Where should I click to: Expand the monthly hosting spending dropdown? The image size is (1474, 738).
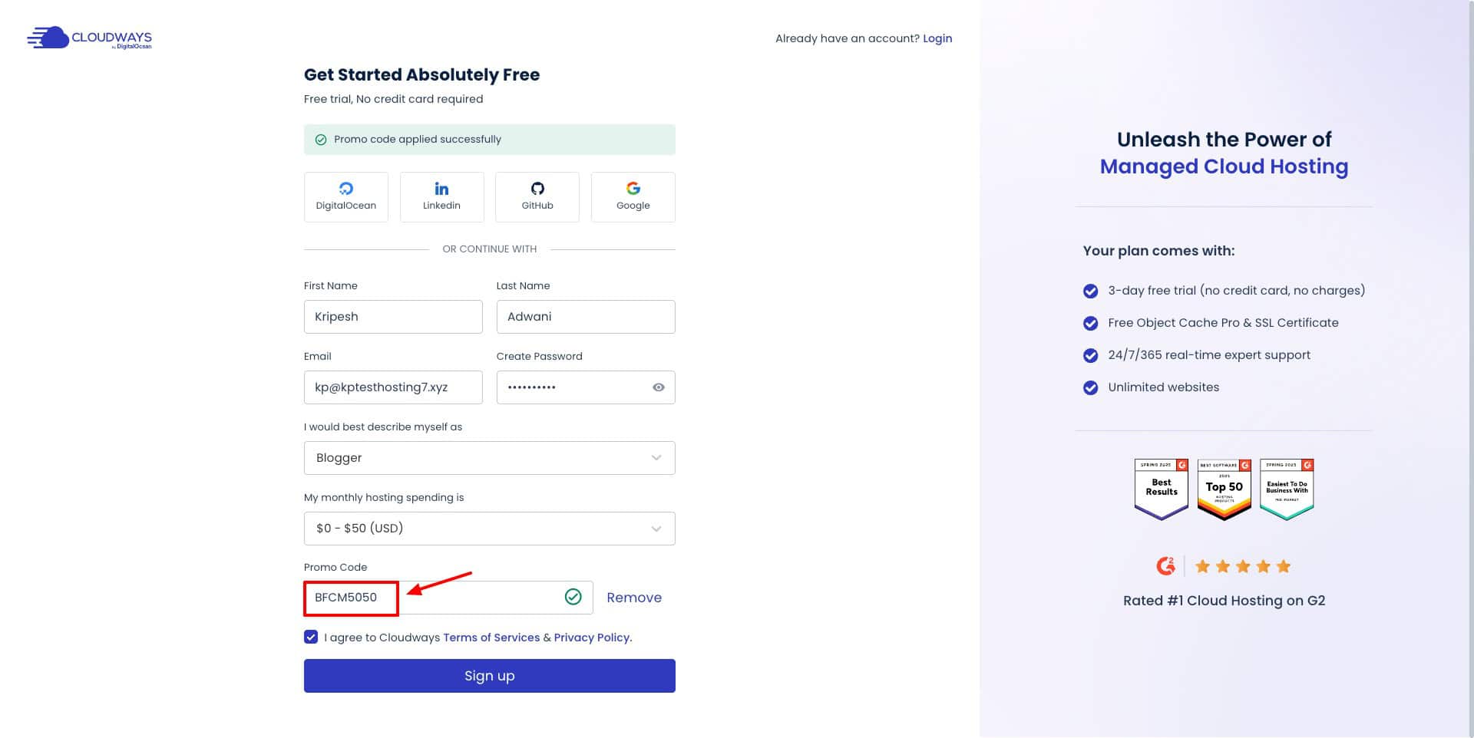[489, 529]
